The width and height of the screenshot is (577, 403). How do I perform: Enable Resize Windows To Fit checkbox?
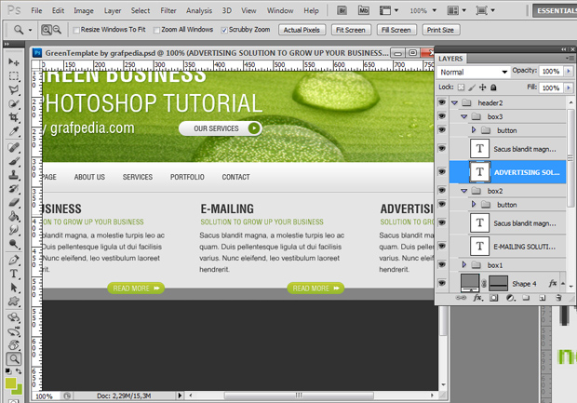click(x=76, y=30)
